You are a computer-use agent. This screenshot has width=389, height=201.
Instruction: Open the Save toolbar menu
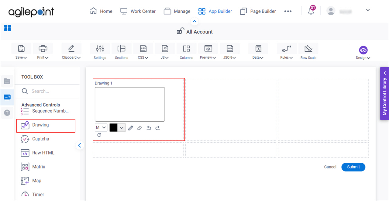[21, 51]
